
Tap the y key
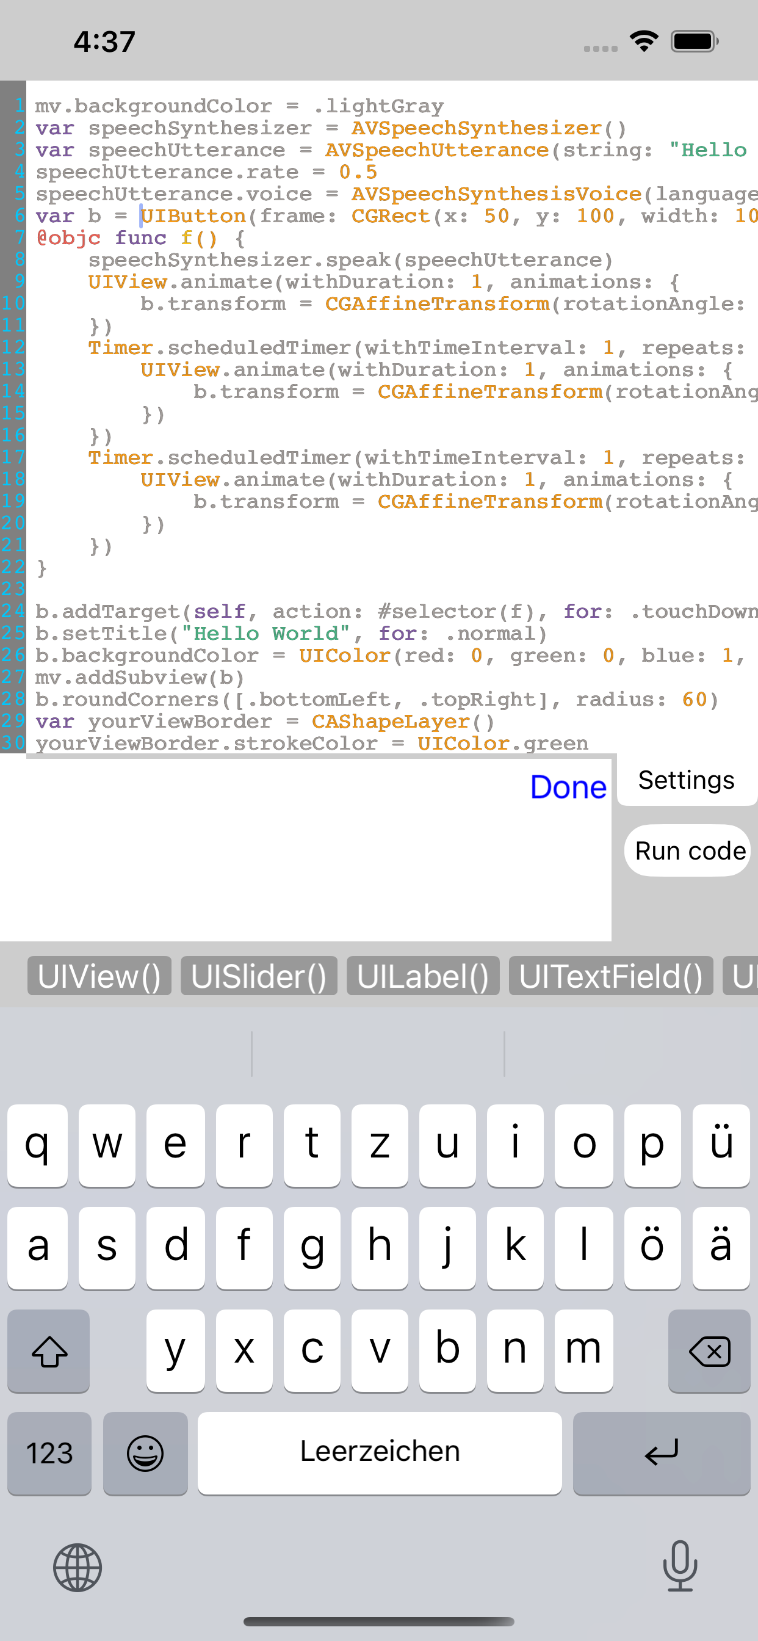(x=175, y=1351)
